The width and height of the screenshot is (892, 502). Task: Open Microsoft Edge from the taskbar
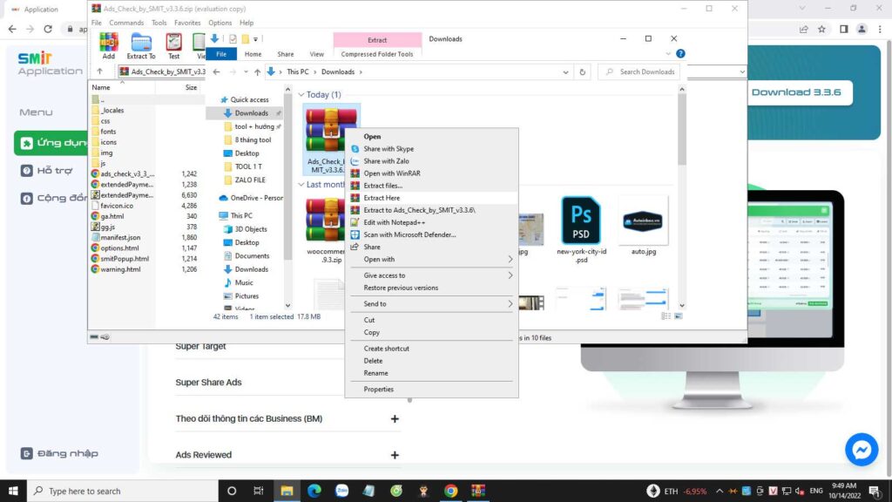coord(314,491)
